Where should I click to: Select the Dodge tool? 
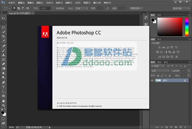[x=4, y=77]
